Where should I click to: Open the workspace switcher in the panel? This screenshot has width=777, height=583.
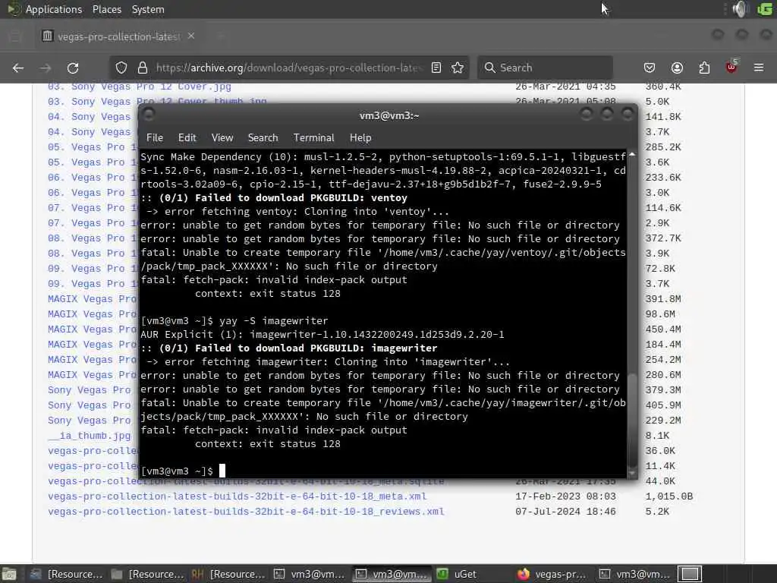click(x=690, y=574)
